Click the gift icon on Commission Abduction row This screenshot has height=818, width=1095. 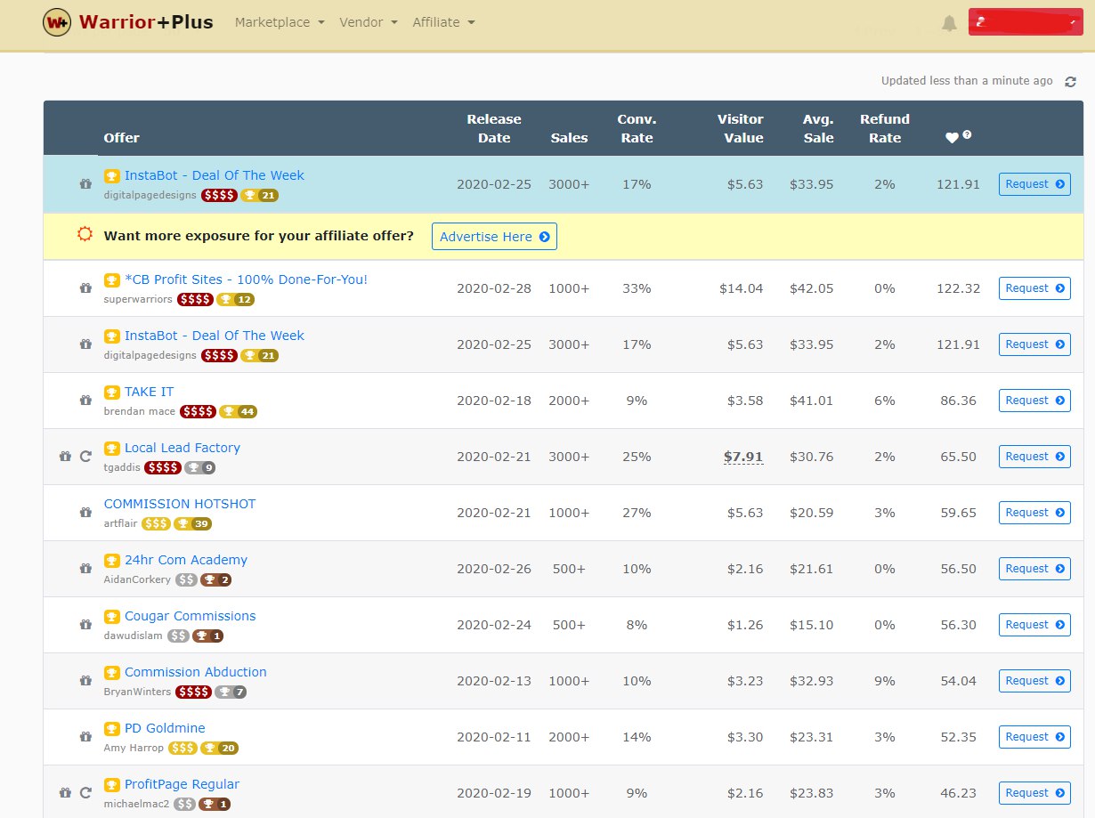click(85, 681)
